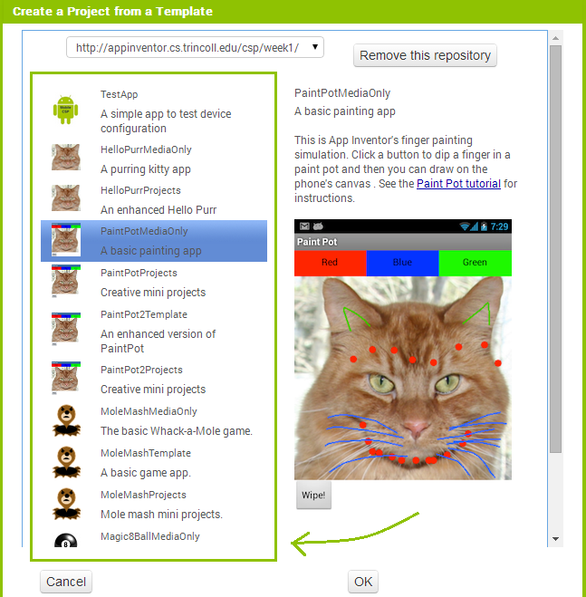Click the PaintPot2Template icon
The height and width of the screenshot is (597, 586).
[66, 329]
